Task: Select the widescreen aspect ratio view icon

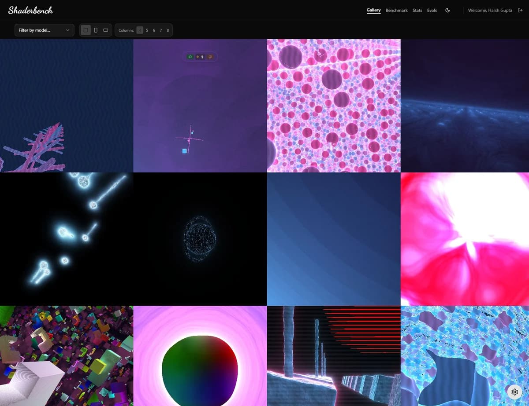Action: coord(105,30)
